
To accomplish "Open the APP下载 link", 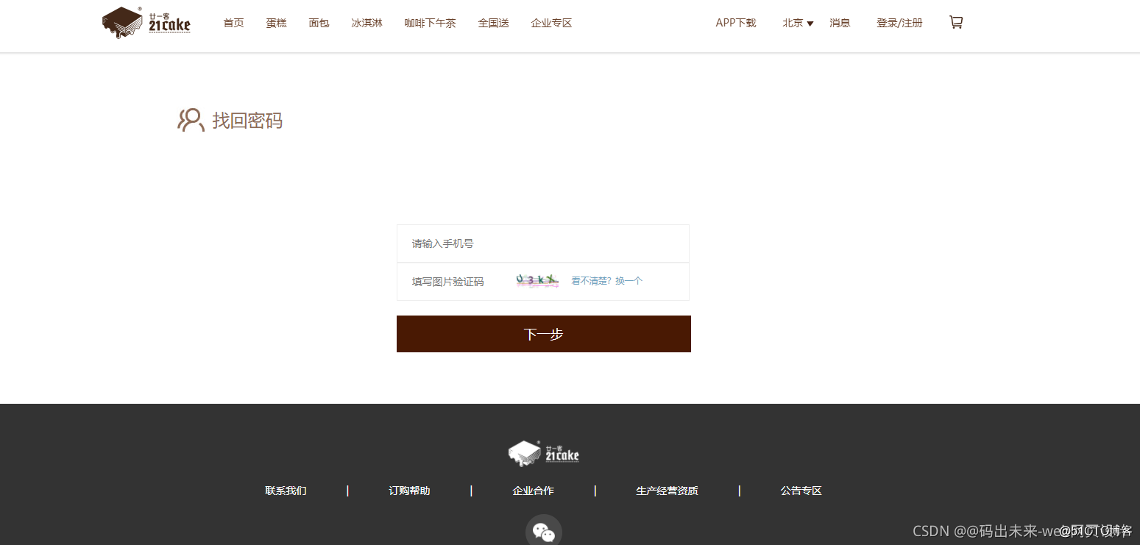I will click(736, 23).
